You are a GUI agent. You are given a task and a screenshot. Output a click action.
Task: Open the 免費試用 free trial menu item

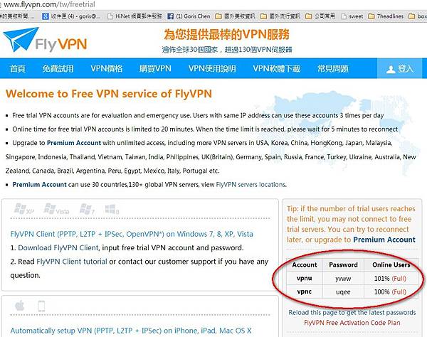tap(58, 68)
